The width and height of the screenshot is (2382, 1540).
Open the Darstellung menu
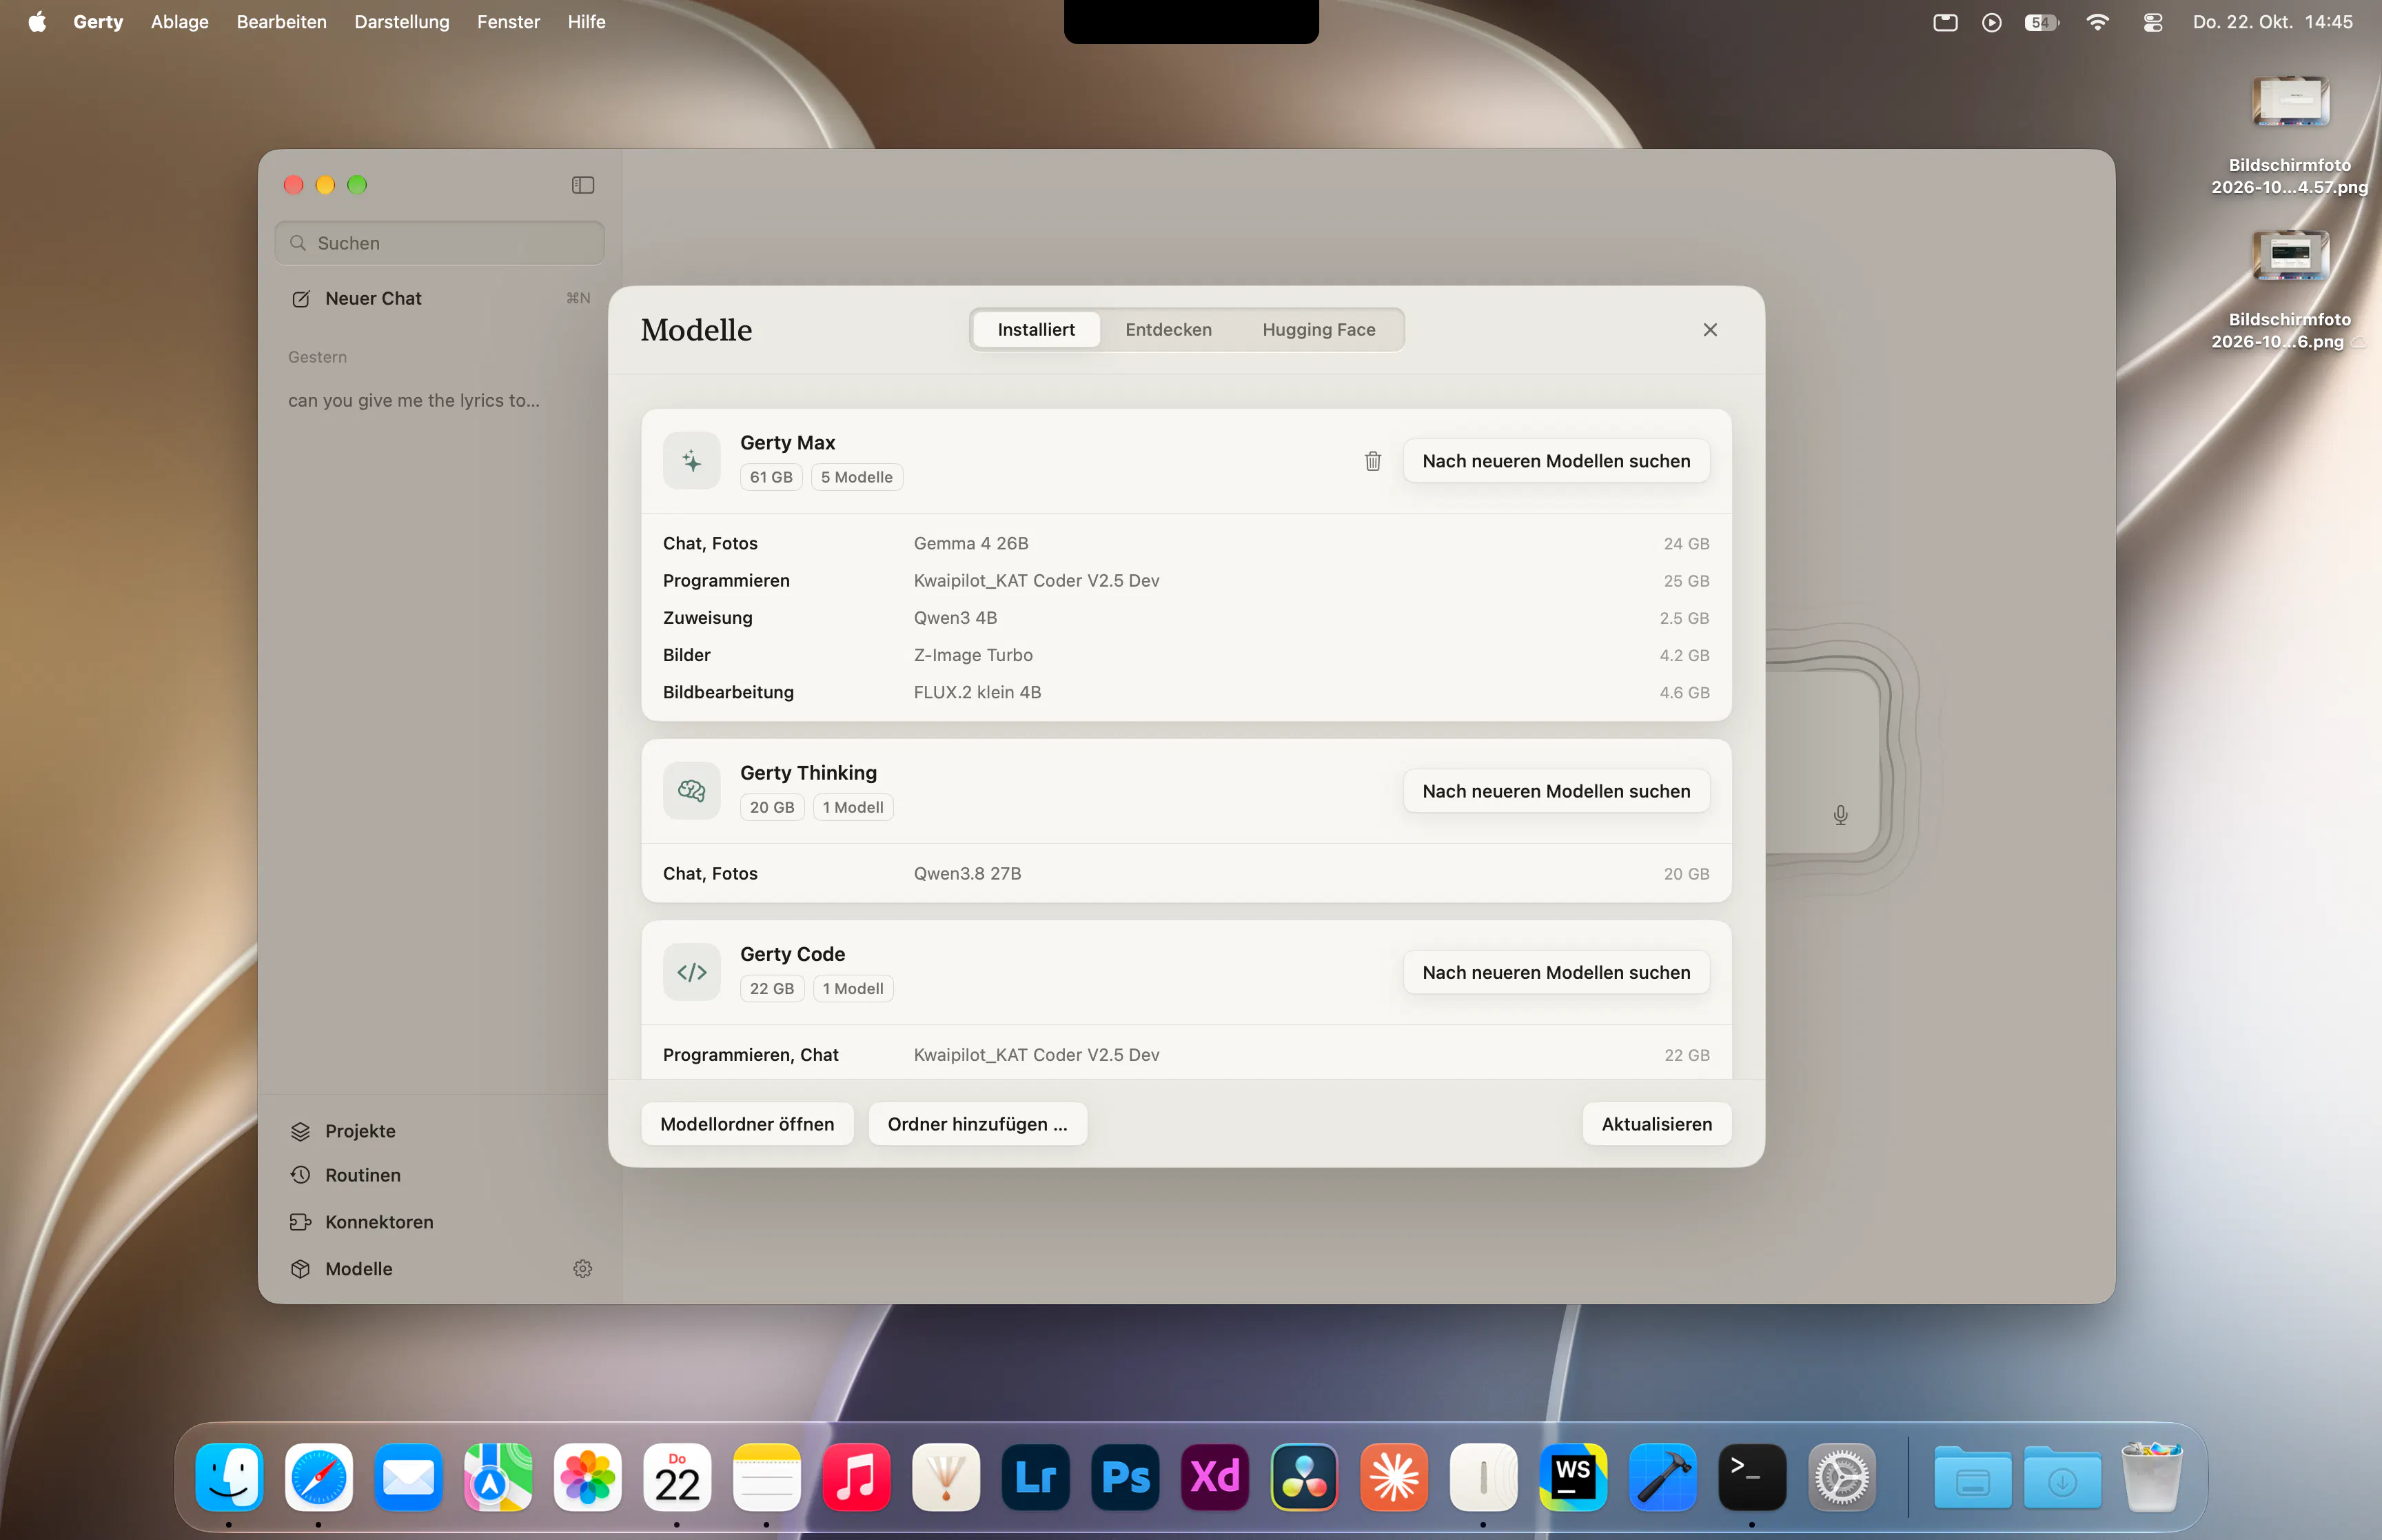pos(402,22)
